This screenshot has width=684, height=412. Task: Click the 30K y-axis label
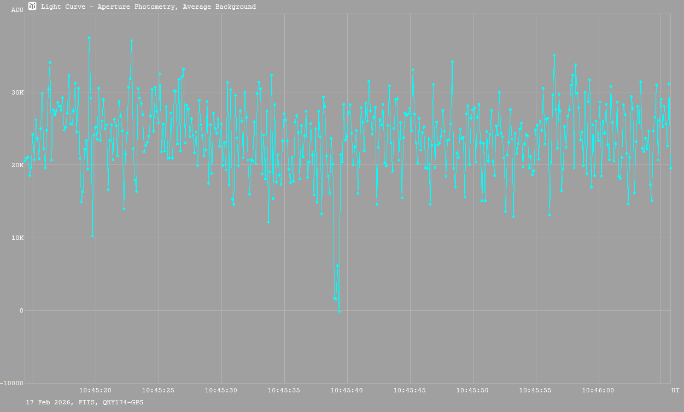[x=18, y=92]
